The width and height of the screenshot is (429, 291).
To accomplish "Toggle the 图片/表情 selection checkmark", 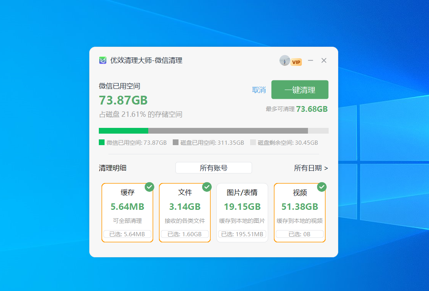I will 264,187.
